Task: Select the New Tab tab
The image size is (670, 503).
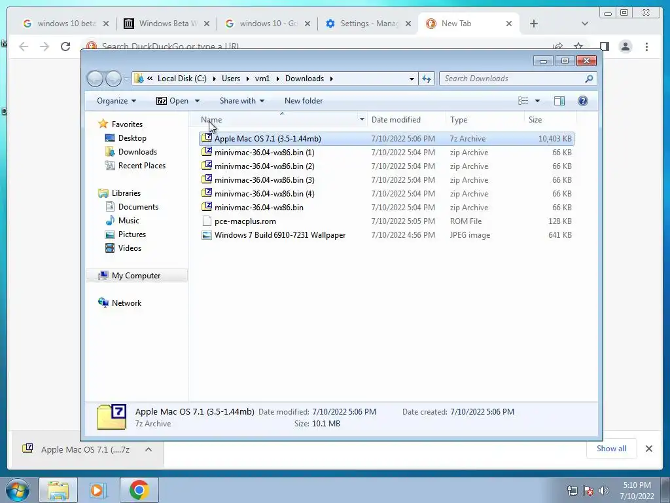Action: (x=468, y=24)
